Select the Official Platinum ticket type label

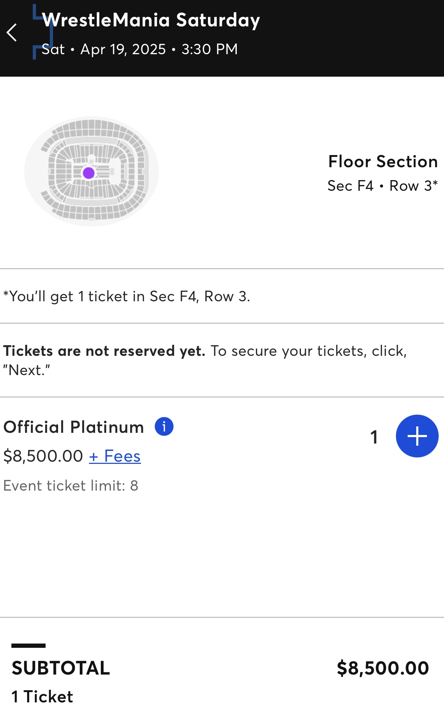pos(74,427)
